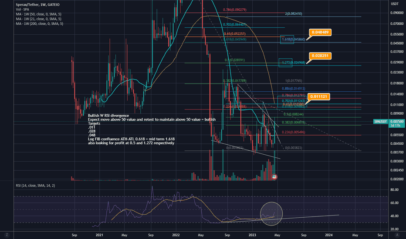Click the orange 0.011121 price callout
This screenshot has width=406, height=239.
[319, 96]
